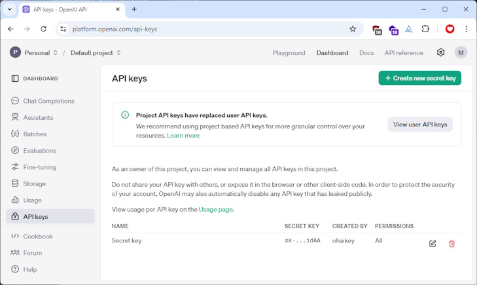Select API keys in the sidebar
The image size is (477, 285).
tap(50, 216)
